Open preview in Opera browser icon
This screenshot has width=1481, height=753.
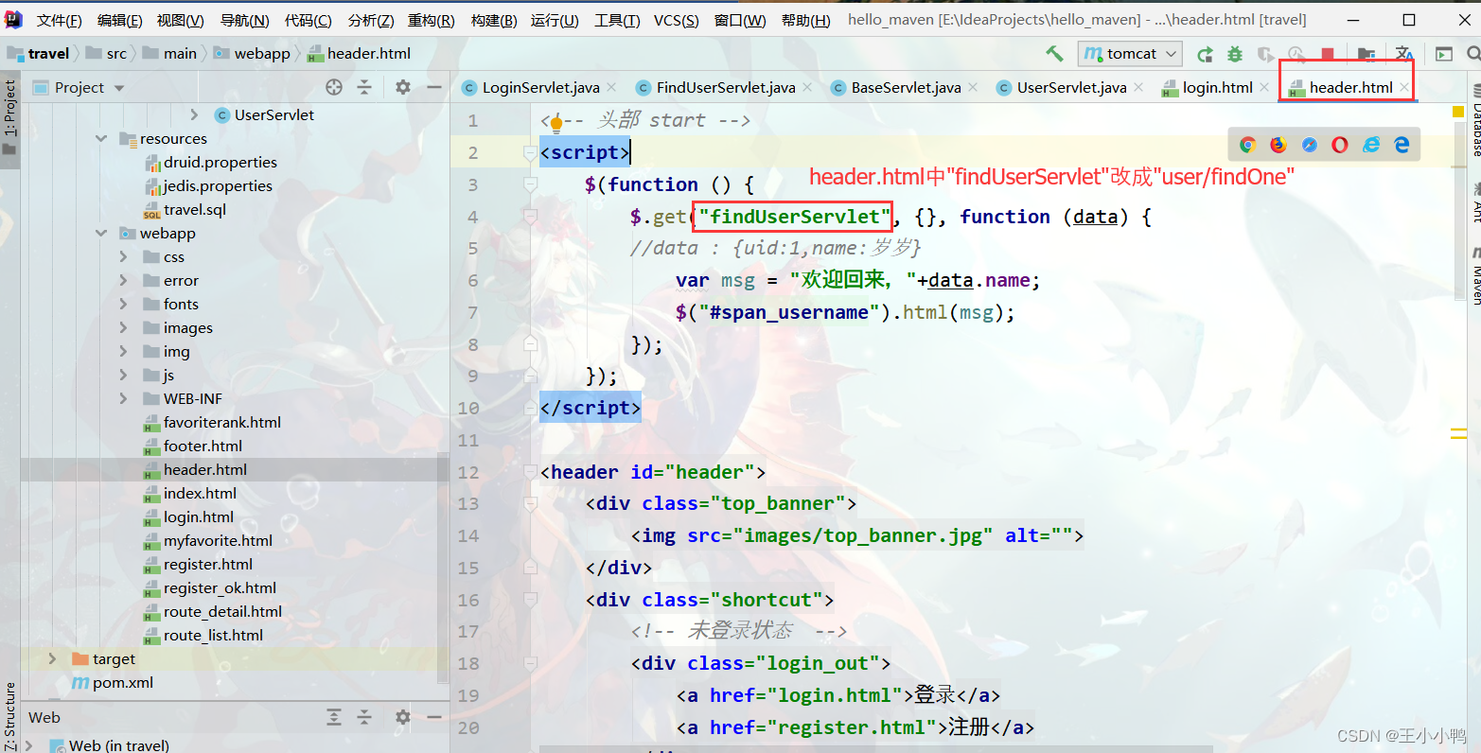(1340, 145)
